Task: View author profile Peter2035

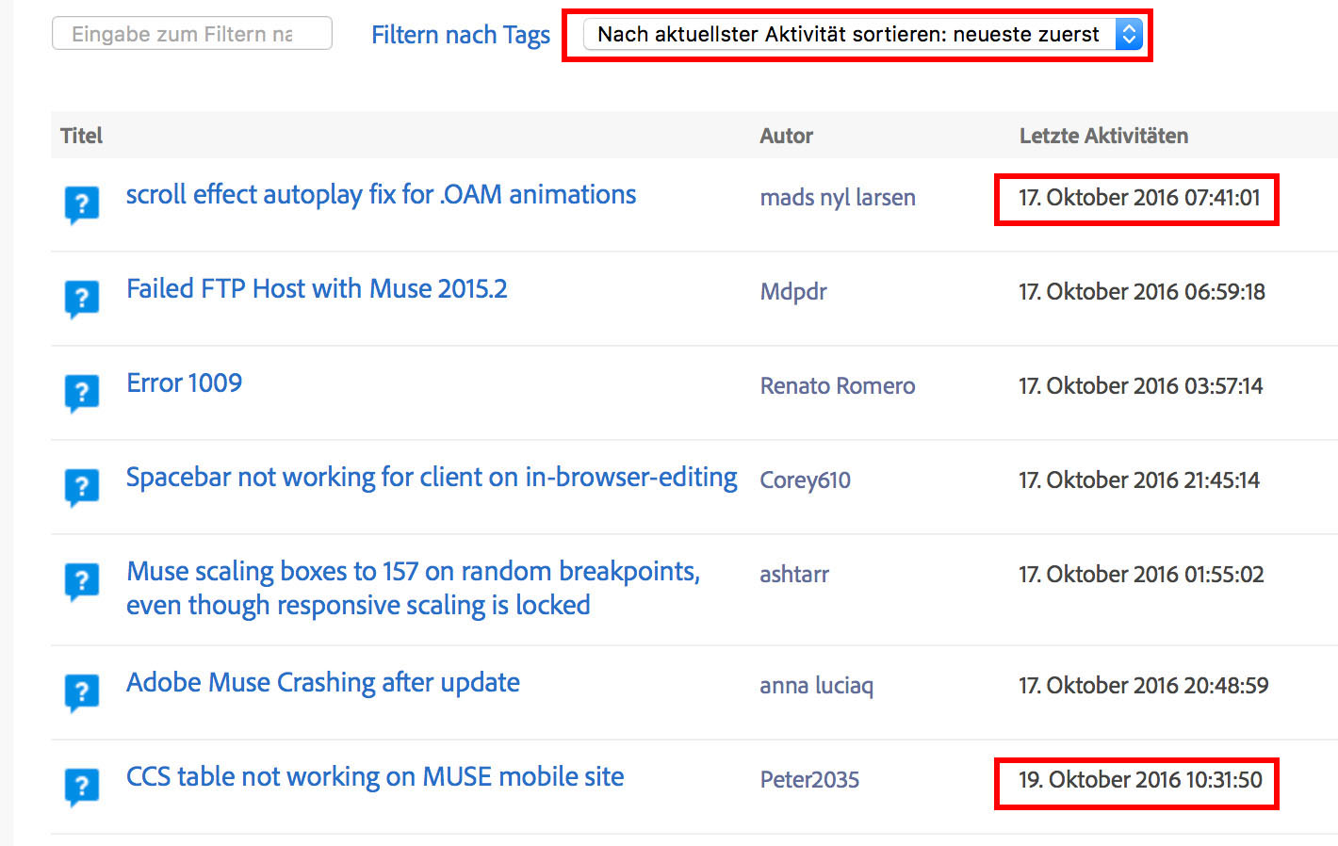Action: click(x=809, y=779)
